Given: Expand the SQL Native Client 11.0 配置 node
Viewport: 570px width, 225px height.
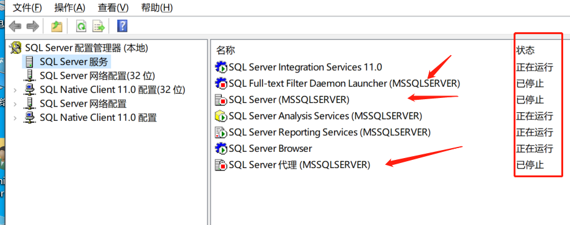Looking at the screenshot, I should [15, 118].
